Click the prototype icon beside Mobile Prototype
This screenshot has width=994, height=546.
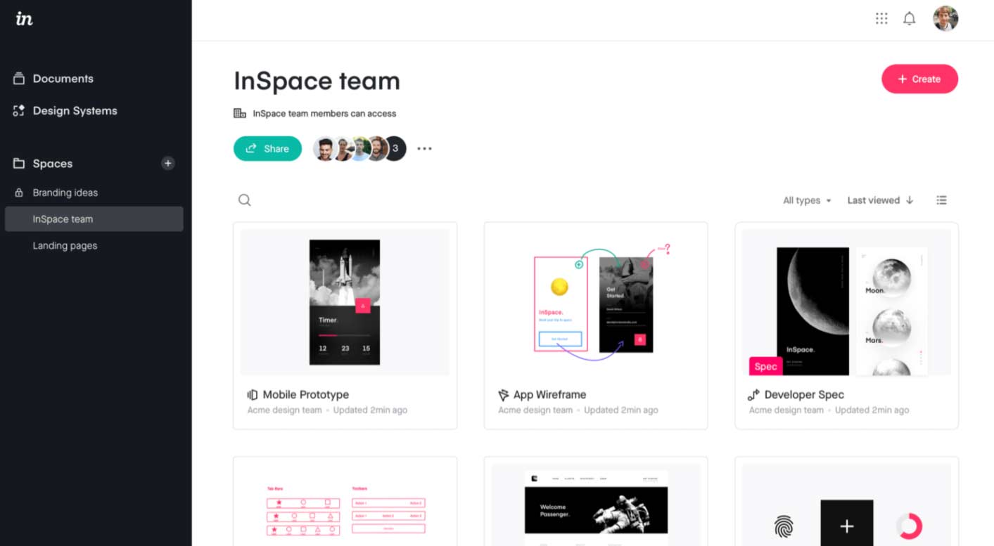pos(253,394)
